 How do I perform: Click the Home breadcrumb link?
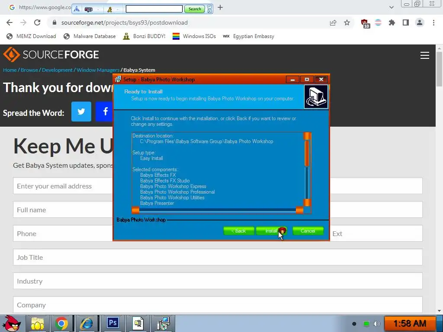10,70
